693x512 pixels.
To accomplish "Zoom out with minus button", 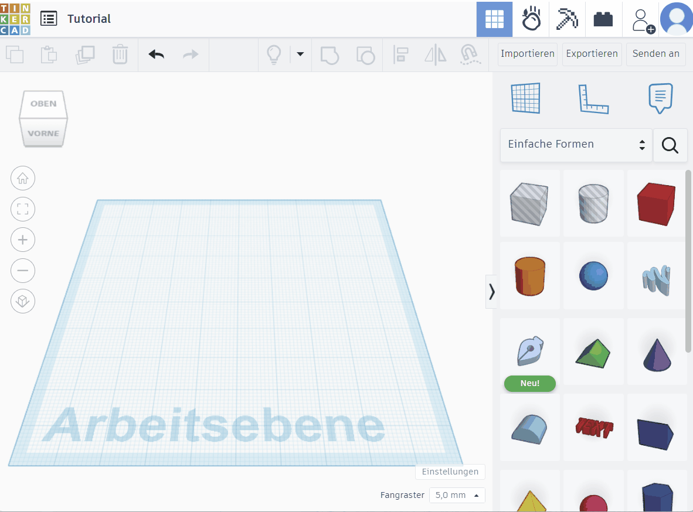I will pyautogui.click(x=23, y=271).
